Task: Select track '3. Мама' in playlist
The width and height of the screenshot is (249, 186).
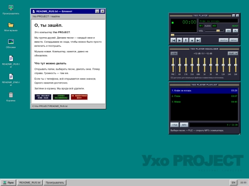Action: [x=204, y=101]
